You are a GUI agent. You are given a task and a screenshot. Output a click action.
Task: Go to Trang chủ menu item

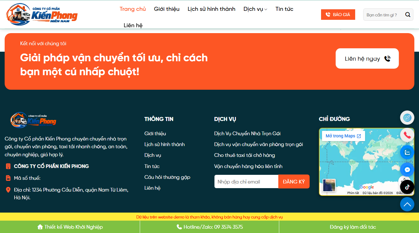coord(133,9)
